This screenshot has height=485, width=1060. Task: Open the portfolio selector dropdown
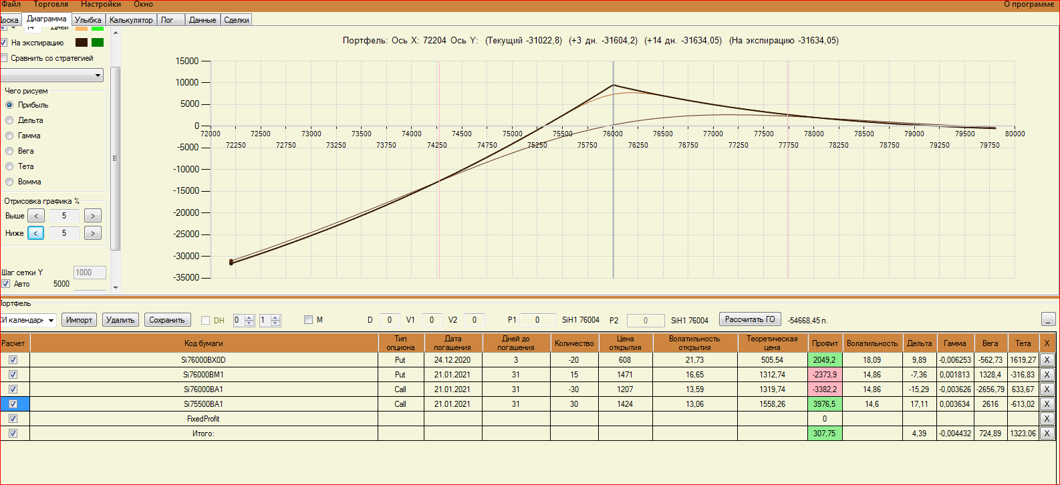point(28,320)
